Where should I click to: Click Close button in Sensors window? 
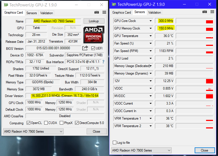point(204,150)
